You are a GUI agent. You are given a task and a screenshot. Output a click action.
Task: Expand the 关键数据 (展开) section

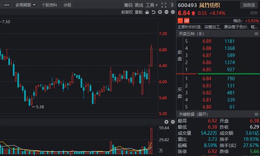pos(193,114)
